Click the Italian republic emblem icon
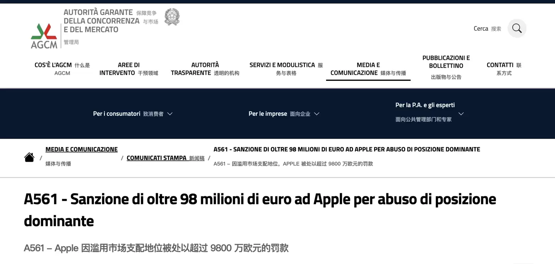This screenshot has height=264, width=555. coord(172,17)
